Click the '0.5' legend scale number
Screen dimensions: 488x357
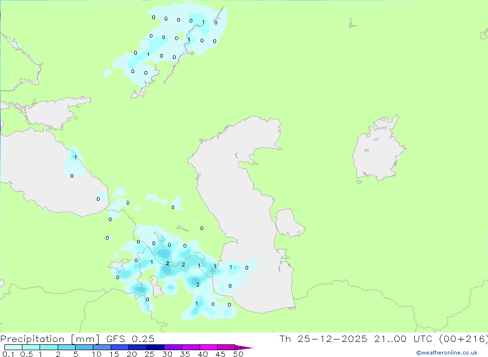point(26,354)
